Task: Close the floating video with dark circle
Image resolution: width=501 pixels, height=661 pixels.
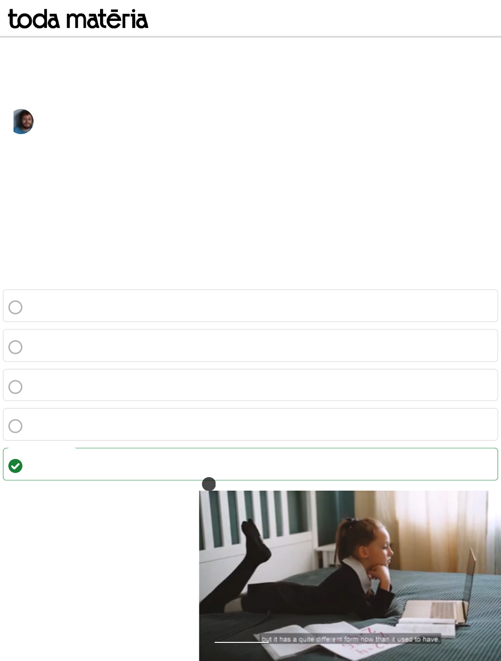Action: click(x=209, y=484)
